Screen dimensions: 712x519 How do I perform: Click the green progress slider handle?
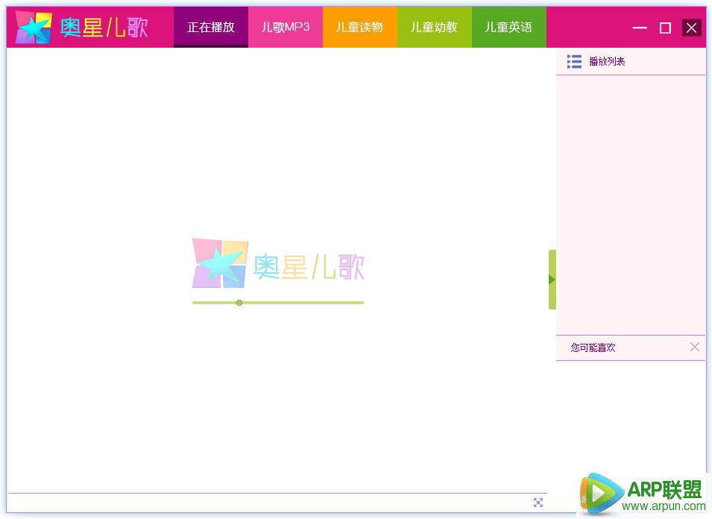click(x=239, y=303)
